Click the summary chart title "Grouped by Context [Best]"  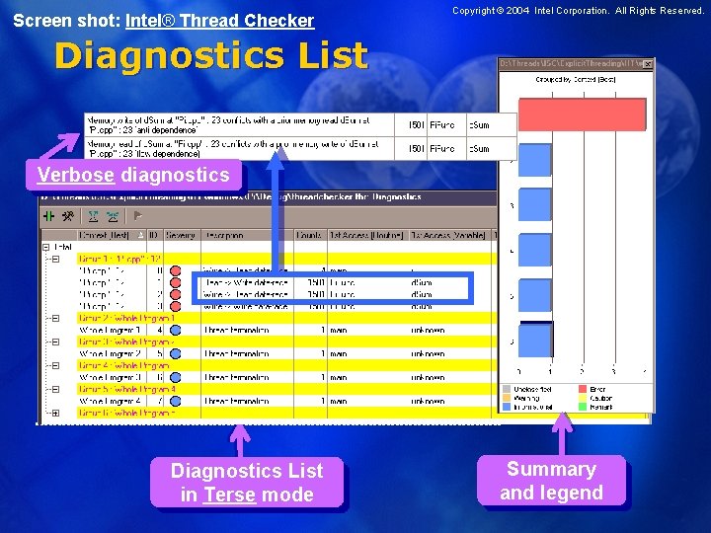point(576,79)
